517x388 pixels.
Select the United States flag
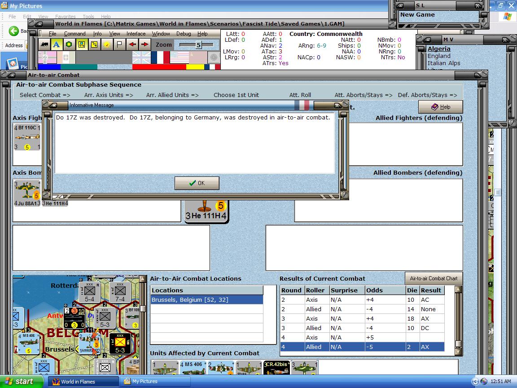(179, 57)
